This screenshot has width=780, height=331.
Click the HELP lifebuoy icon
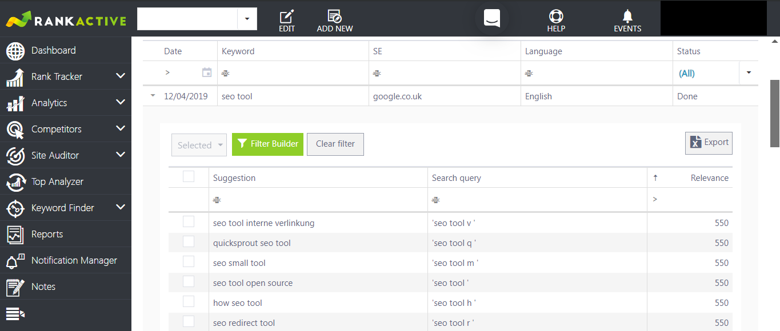(x=556, y=16)
